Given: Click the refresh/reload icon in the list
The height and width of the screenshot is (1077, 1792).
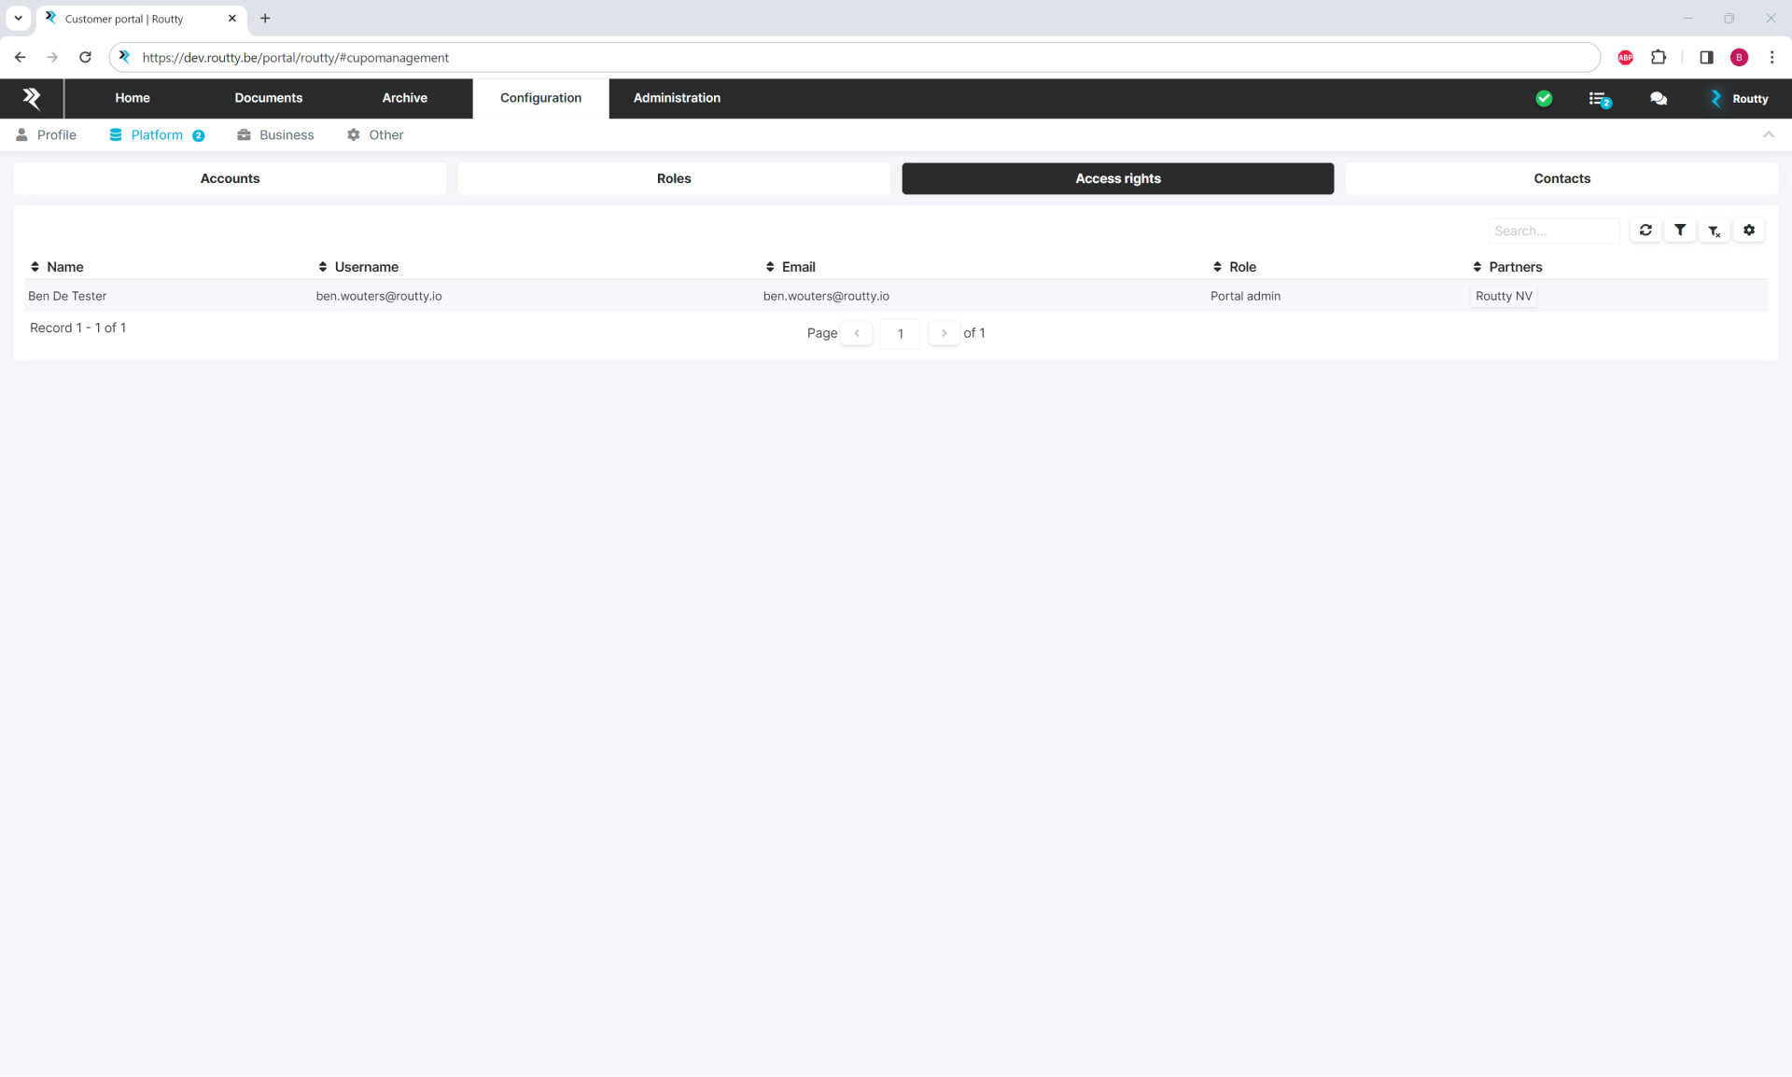Looking at the screenshot, I should point(1646,230).
